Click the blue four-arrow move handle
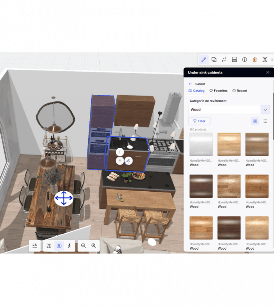The width and height of the screenshot is (274, 306). (64, 198)
